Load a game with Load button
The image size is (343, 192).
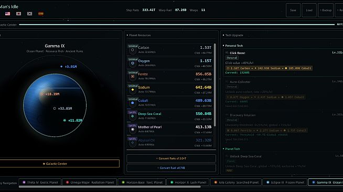coord(309,10)
